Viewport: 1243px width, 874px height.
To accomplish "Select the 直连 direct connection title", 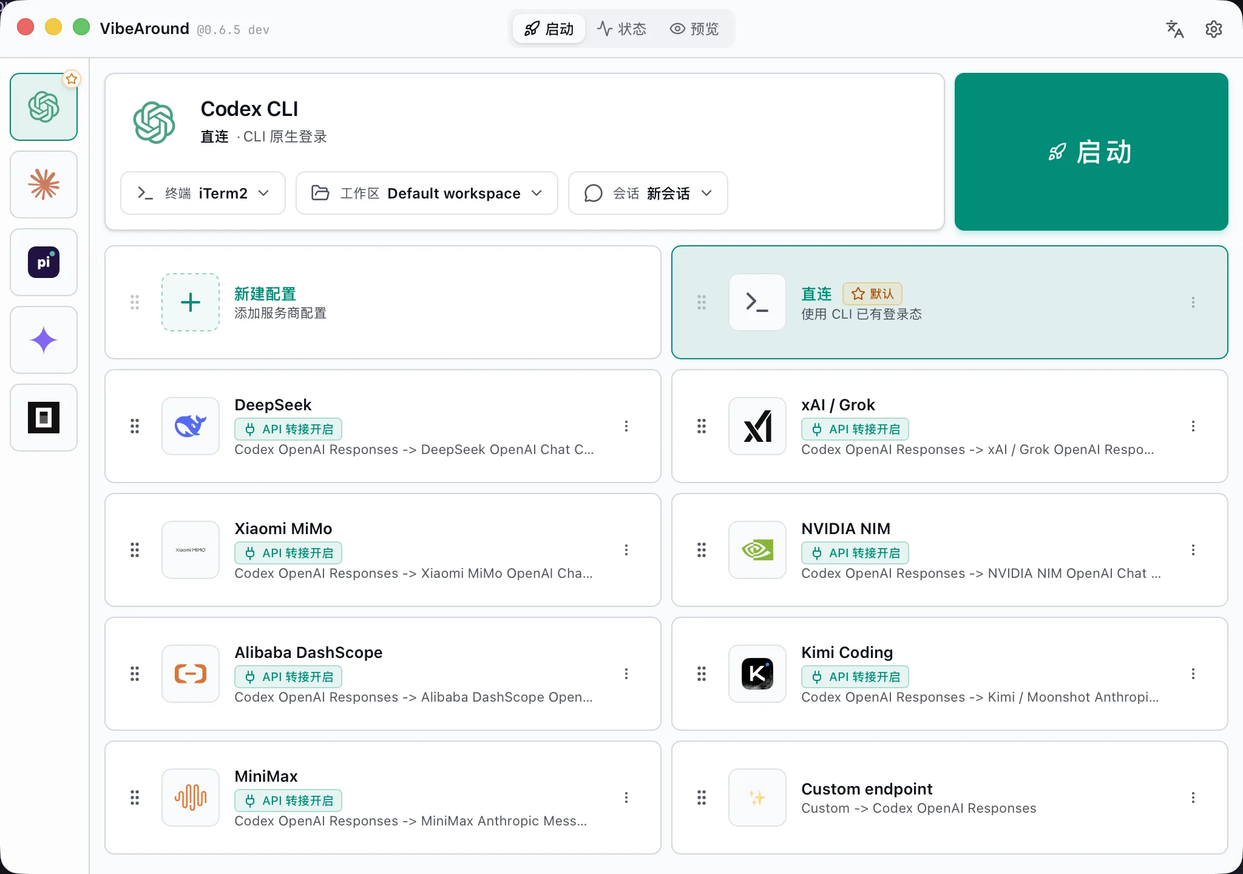I will (x=816, y=294).
